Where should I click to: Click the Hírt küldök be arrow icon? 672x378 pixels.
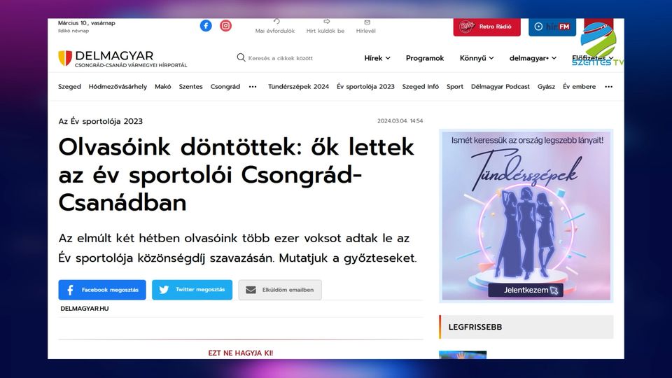[326, 22]
